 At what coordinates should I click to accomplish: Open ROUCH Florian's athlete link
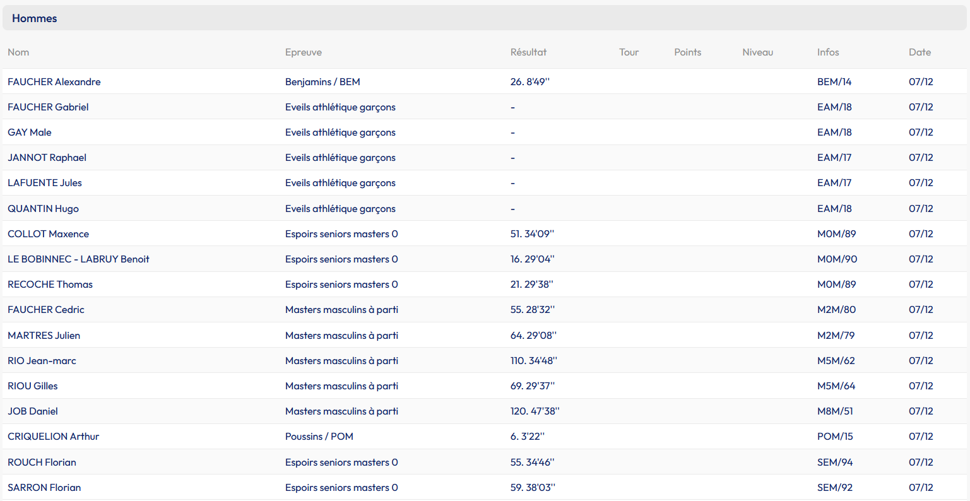click(x=42, y=463)
